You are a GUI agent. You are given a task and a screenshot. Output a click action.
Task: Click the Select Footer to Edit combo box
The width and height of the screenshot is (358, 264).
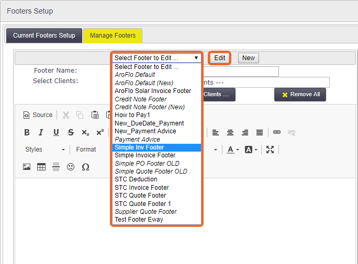pos(156,58)
